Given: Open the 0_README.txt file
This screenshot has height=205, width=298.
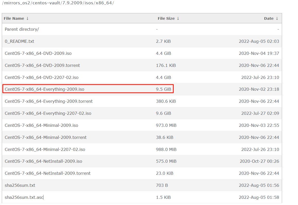Looking at the screenshot, I should click(x=19, y=41).
